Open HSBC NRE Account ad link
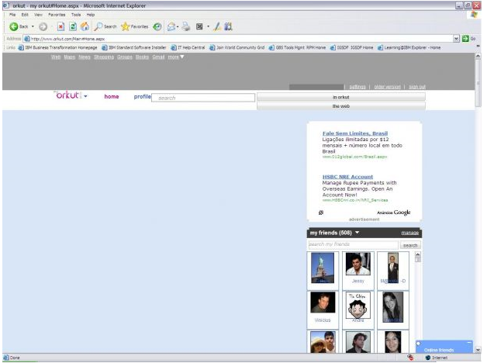487x363 pixels. coord(347,177)
